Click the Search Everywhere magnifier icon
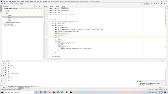The width and height of the screenshot is (168, 94). point(167,4)
